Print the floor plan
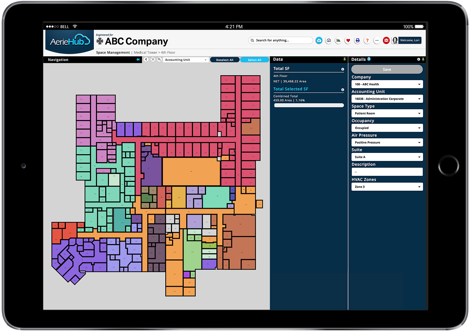470x332 pixels. click(357, 40)
